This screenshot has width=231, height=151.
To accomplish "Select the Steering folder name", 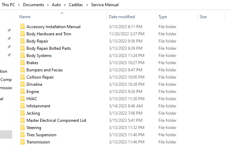I will pos(34,127).
